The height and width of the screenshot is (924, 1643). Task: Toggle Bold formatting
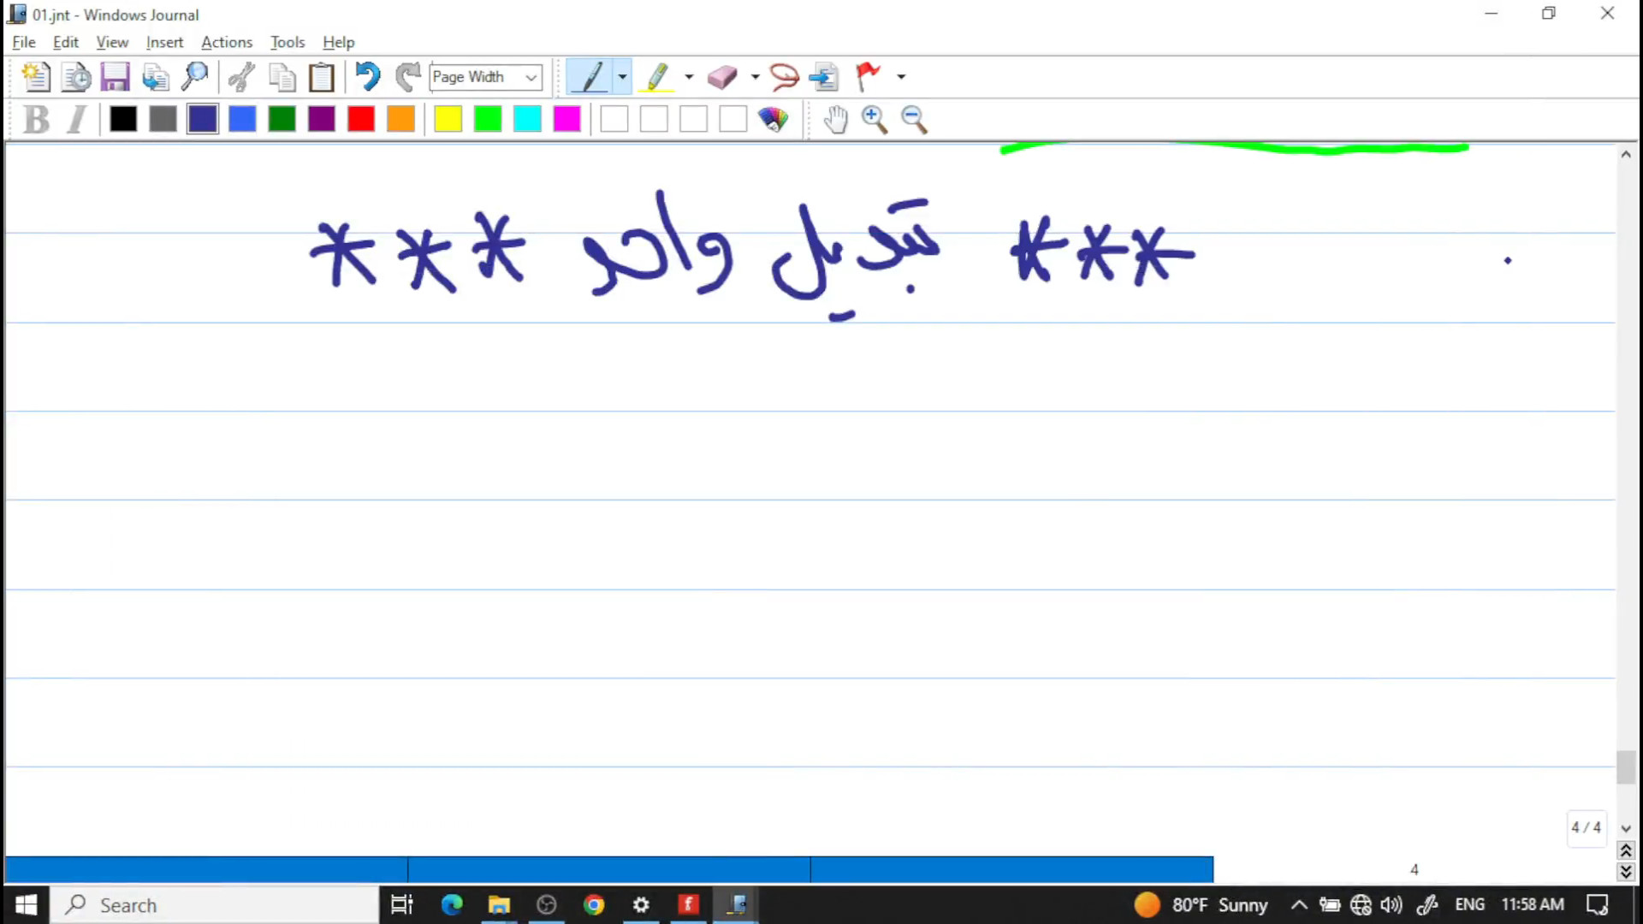(36, 119)
